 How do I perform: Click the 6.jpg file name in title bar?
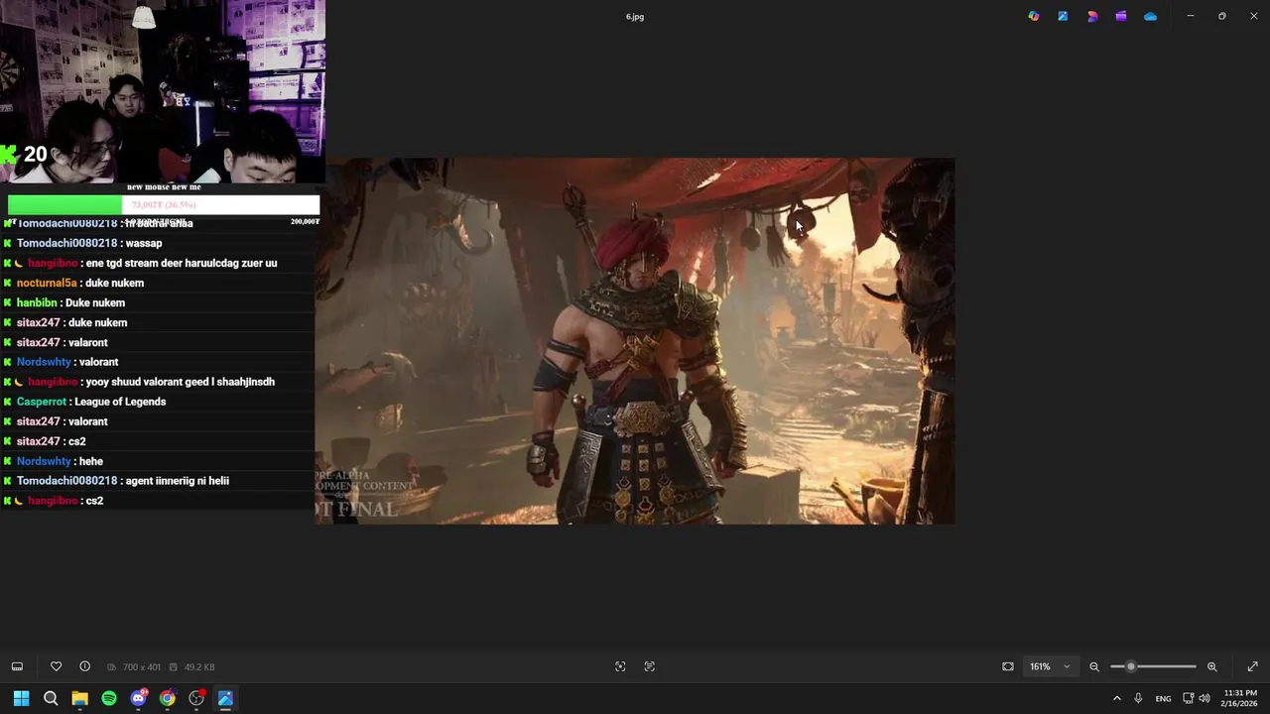tap(635, 17)
